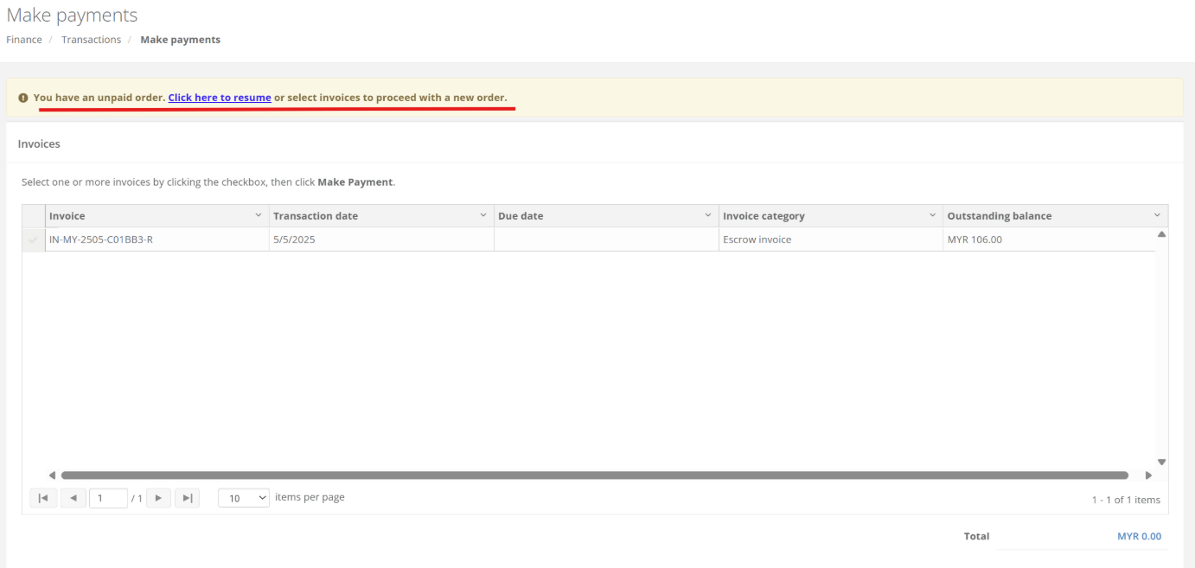Image resolution: width=1195 pixels, height=568 pixels.
Task: Open Outstanding balance column menu
Action: point(1157,215)
